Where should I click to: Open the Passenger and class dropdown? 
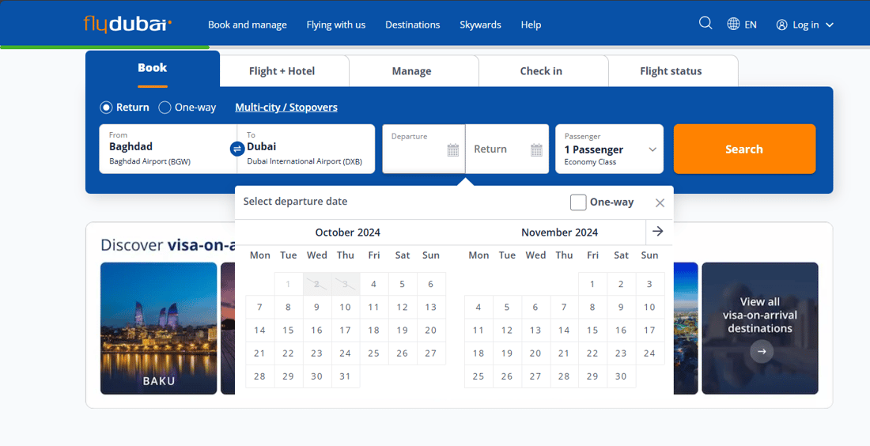pyautogui.click(x=609, y=149)
